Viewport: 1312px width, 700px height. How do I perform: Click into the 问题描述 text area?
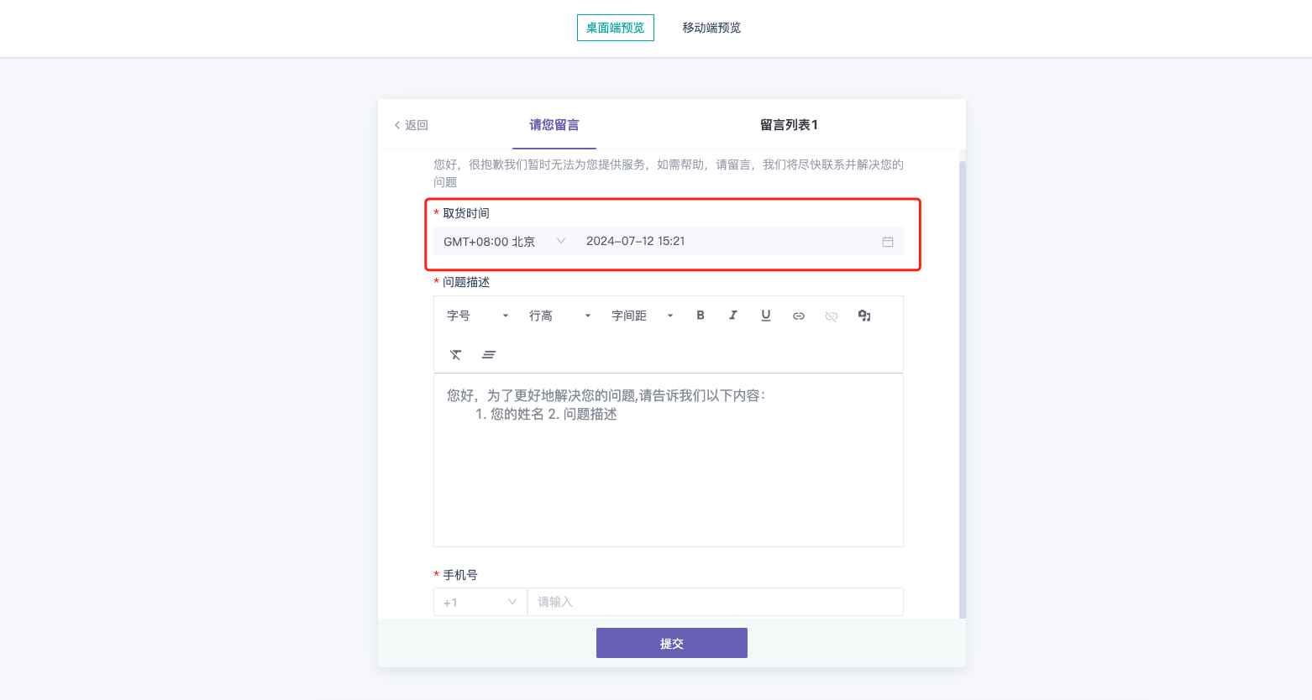click(669, 460)
